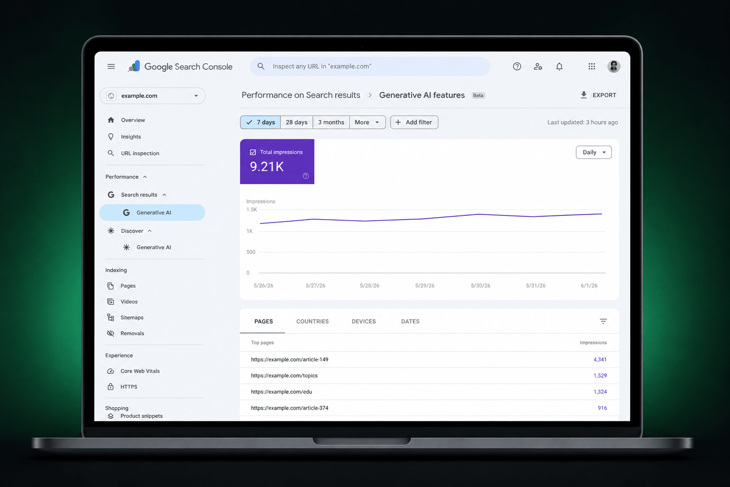The image size is (730, 487).
Task: Click the 1,324 impressions value
Action: point(600,392)
